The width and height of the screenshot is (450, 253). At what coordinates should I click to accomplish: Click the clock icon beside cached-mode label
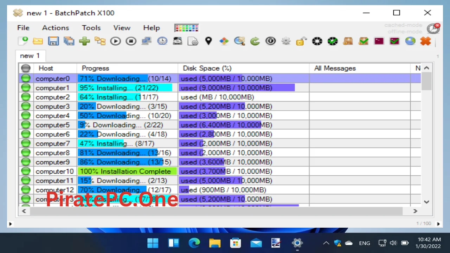click(433, 28)
